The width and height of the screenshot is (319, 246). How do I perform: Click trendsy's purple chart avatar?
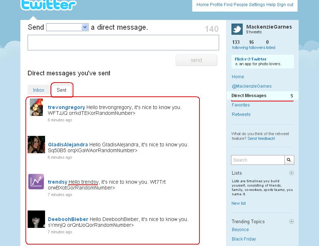pos(36,182)
